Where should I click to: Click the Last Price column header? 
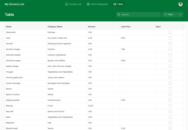126,27
